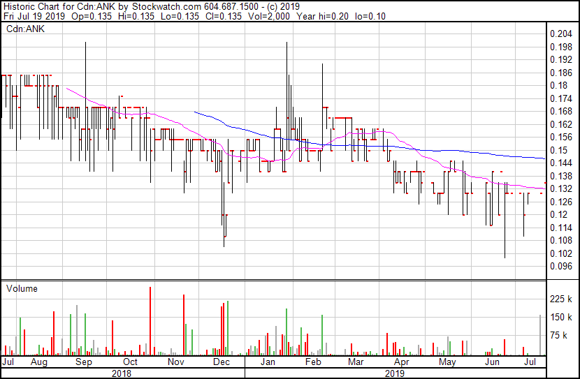Click the 'Sep' month label
This screenshot has width=580, height=379.
(x=84, y=362)
